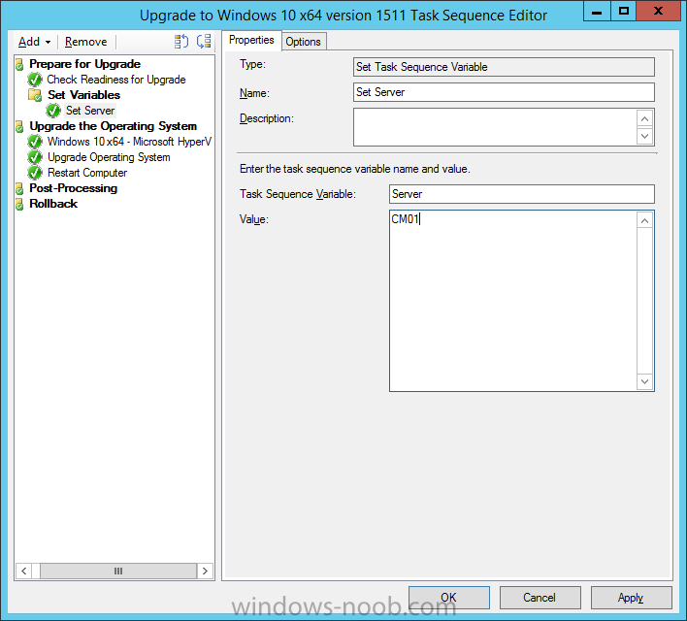This screenshot has width=687, height=621.
Task: Click the collapse all groups icon
Action: pyautogui.click(x=204, y=42)
